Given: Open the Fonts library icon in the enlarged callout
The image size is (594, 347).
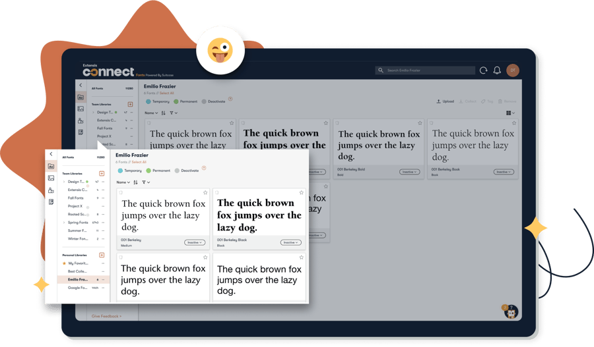Looking at the screenshot, I should coord(51,166).
